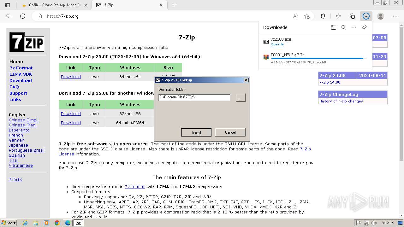Screen dimensions: 404x227
Task: Search downloads with magnifier icon
Action: pos(344,27)
